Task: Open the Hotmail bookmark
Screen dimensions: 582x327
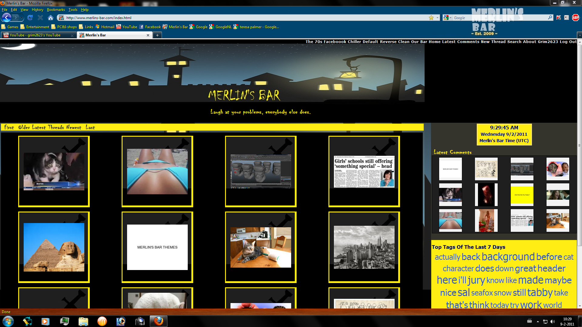Action: click(105, 27)
